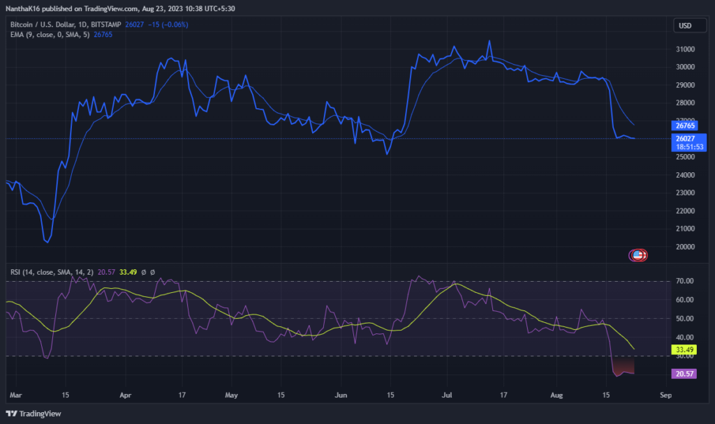This screenshot has width=715, height=424.
Task: Select the yellow RSI smoothing label 33.49
Action: (683, 350)
